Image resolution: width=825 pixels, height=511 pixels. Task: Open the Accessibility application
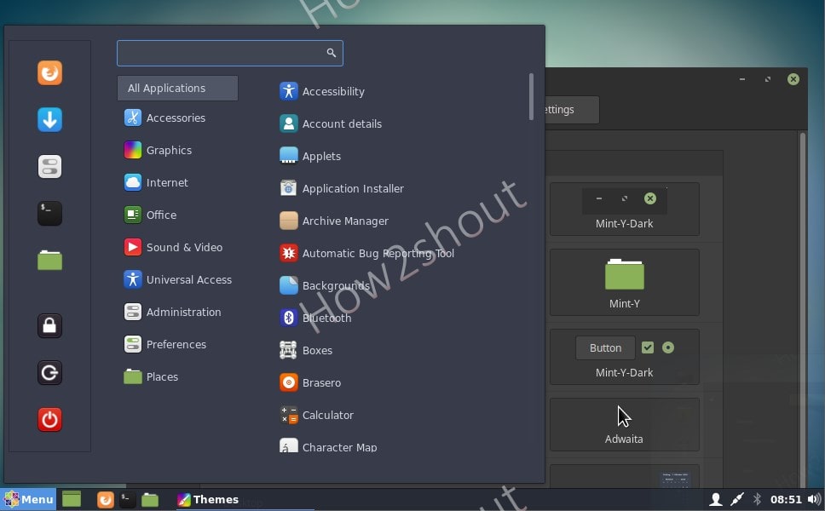click(x=322, y=91)
